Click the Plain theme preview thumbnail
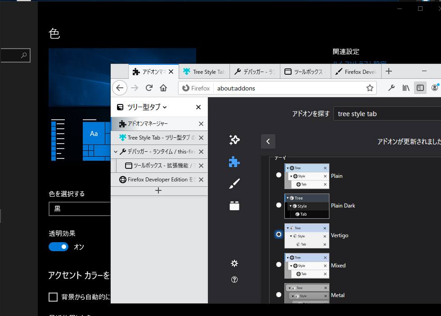Screen dimensions: 441x316 [x=307, y=176]
